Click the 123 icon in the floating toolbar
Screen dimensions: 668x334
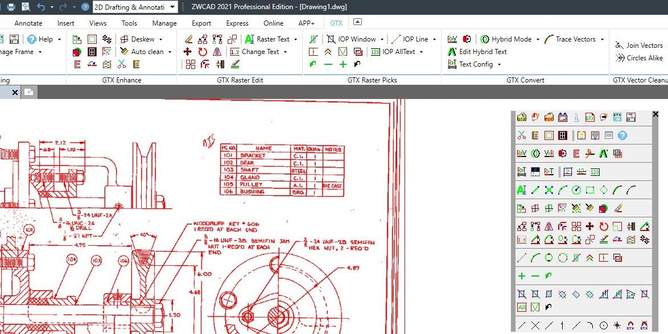[x=595, y=172]
